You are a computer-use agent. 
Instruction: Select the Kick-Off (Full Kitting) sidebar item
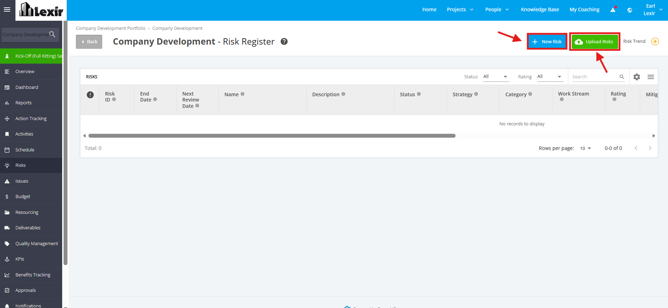pyautogui.click(x=31, y=56)
